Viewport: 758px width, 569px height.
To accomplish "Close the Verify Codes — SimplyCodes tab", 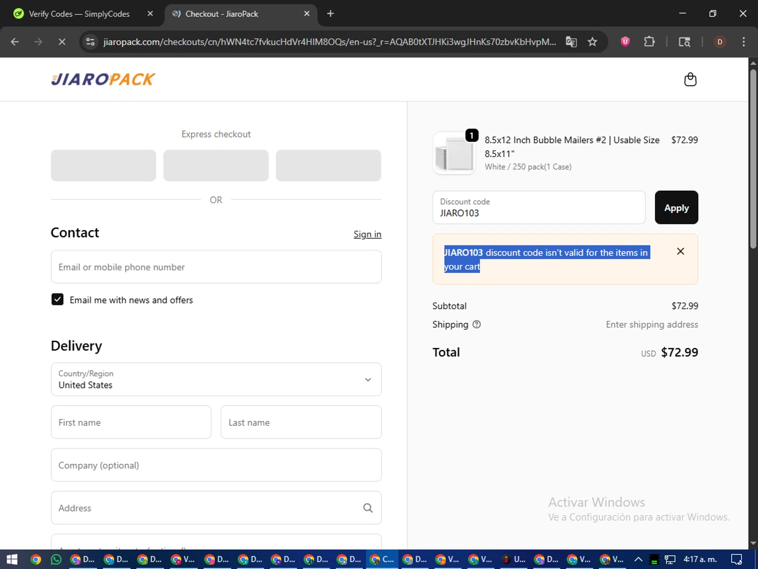I will [150, 14].
